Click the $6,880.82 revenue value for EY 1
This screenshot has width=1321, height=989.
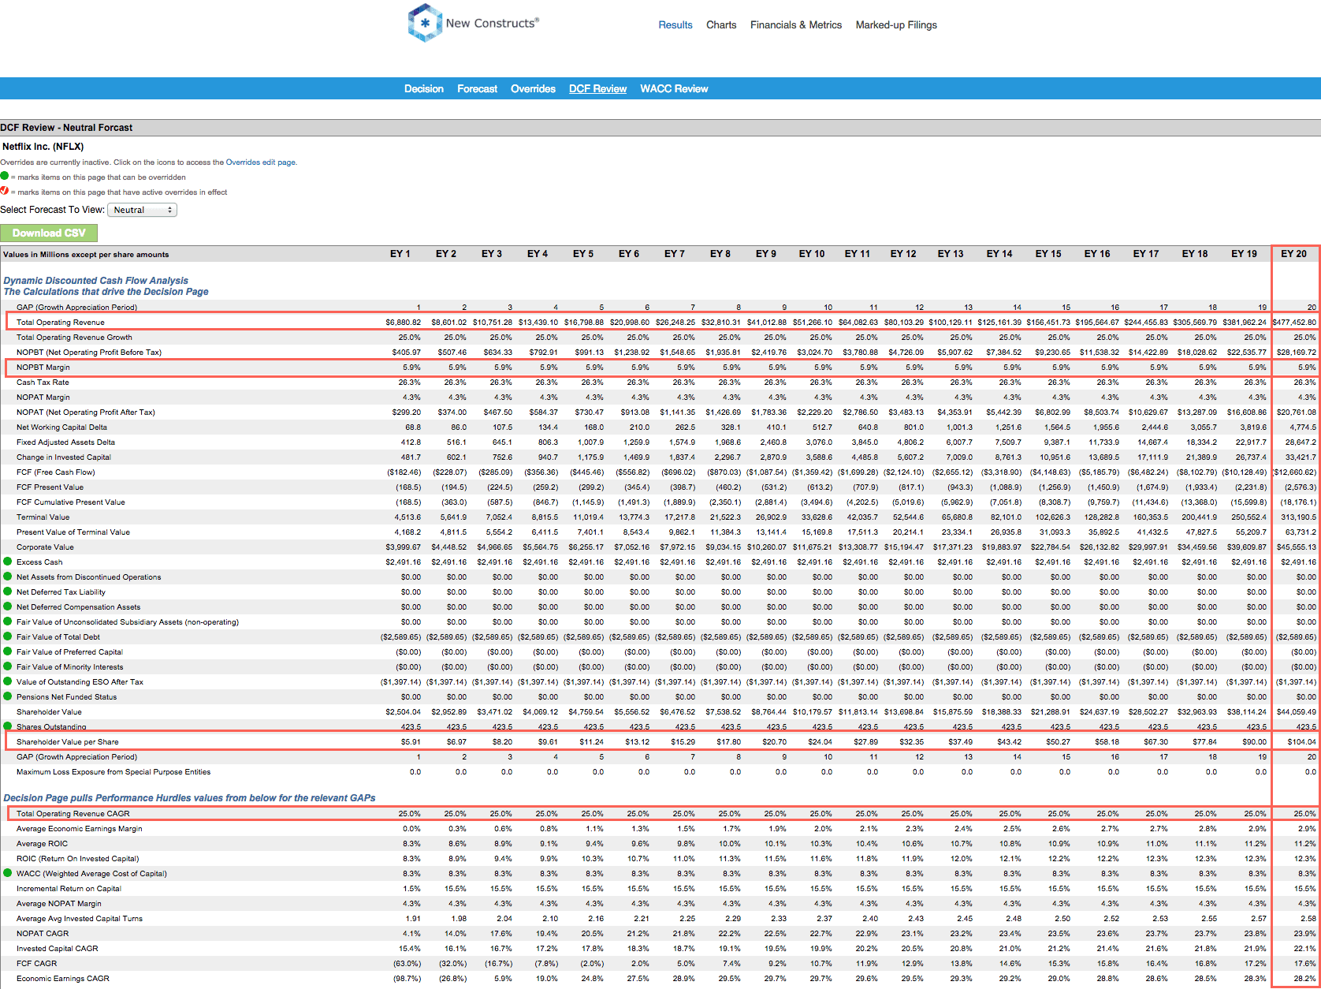coord(403,322)
